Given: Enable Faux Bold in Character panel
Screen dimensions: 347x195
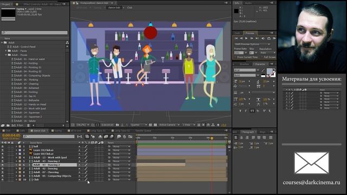Looking at the screenshot, I should (240, 111).
